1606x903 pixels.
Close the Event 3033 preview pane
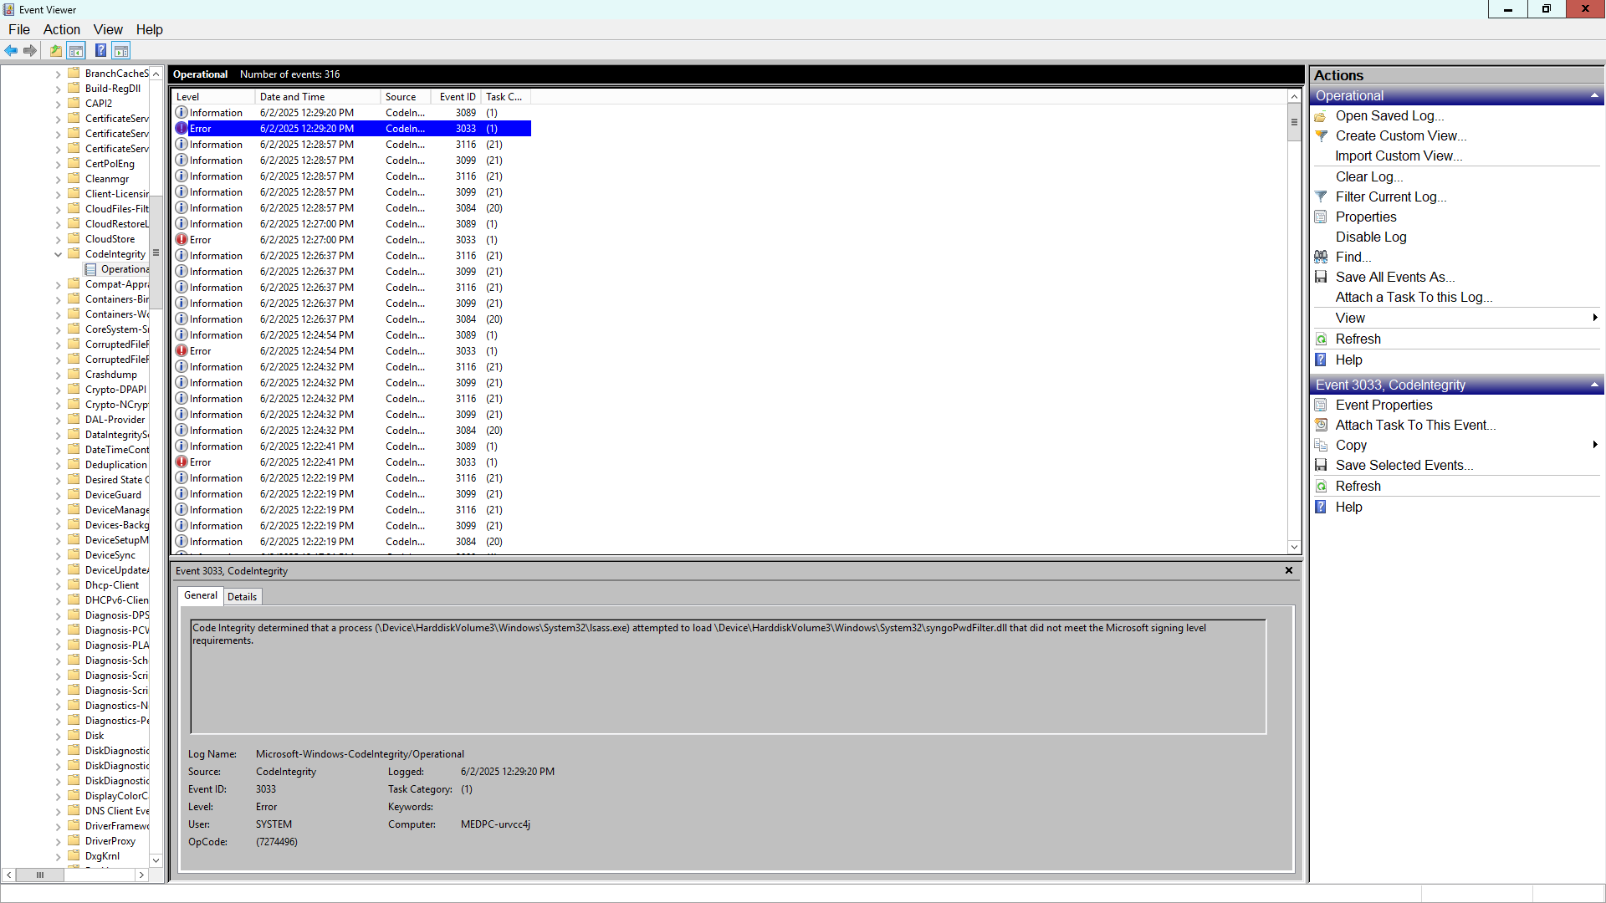point(1289,571)
